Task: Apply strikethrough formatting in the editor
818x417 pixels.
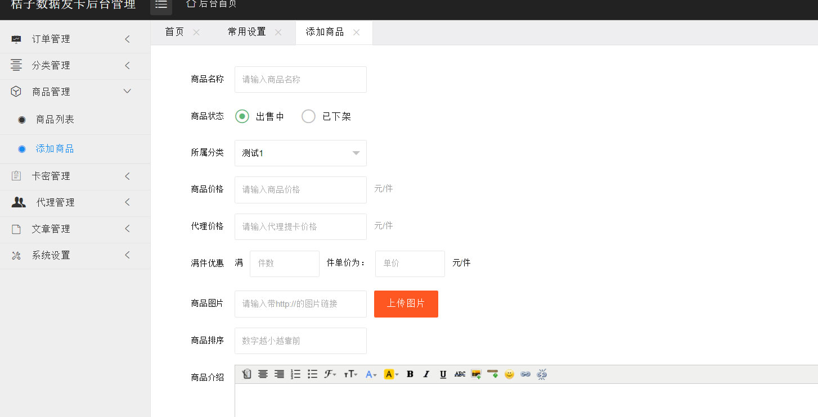Action: [x=460, y=374]
